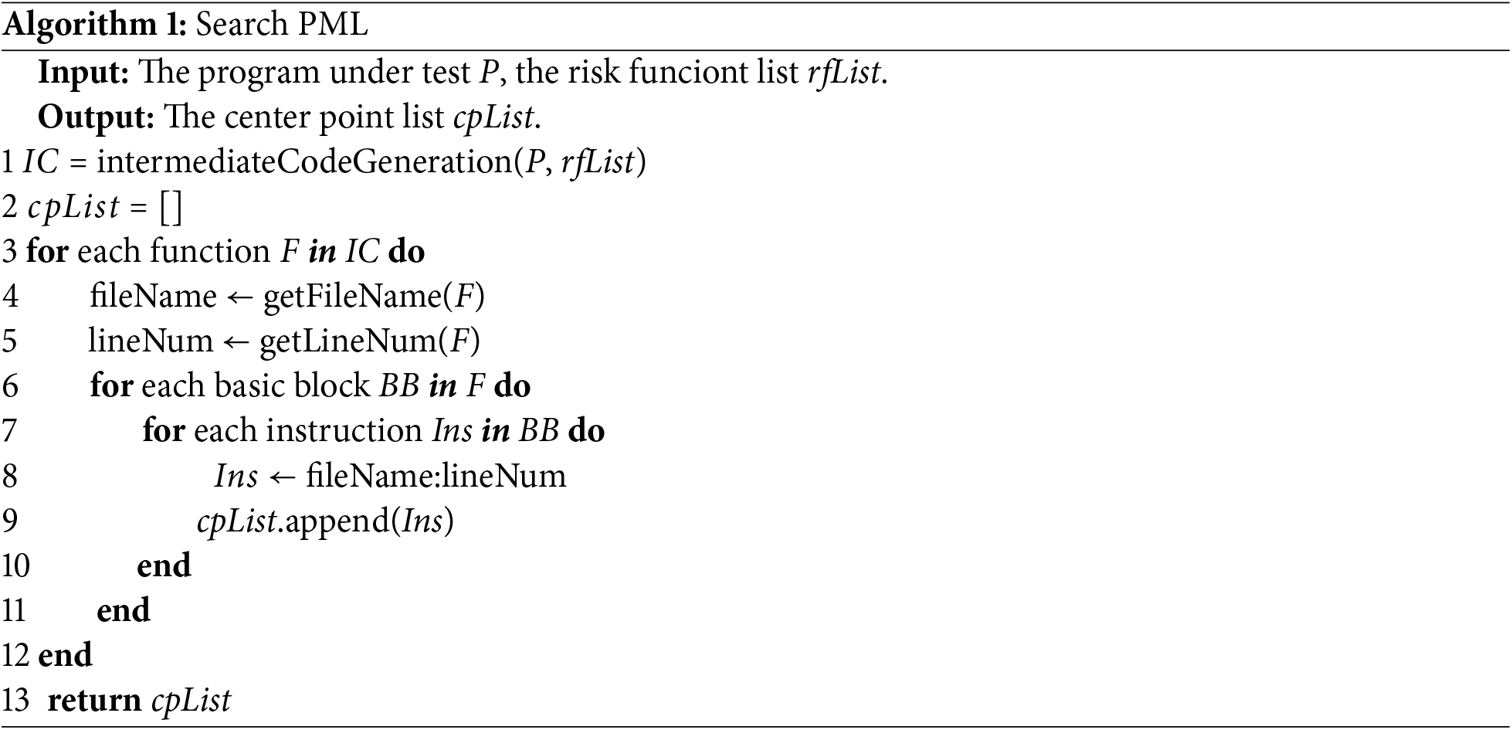Click the getLineNum(F) call

pyautogui.click(x=369, y=341)
